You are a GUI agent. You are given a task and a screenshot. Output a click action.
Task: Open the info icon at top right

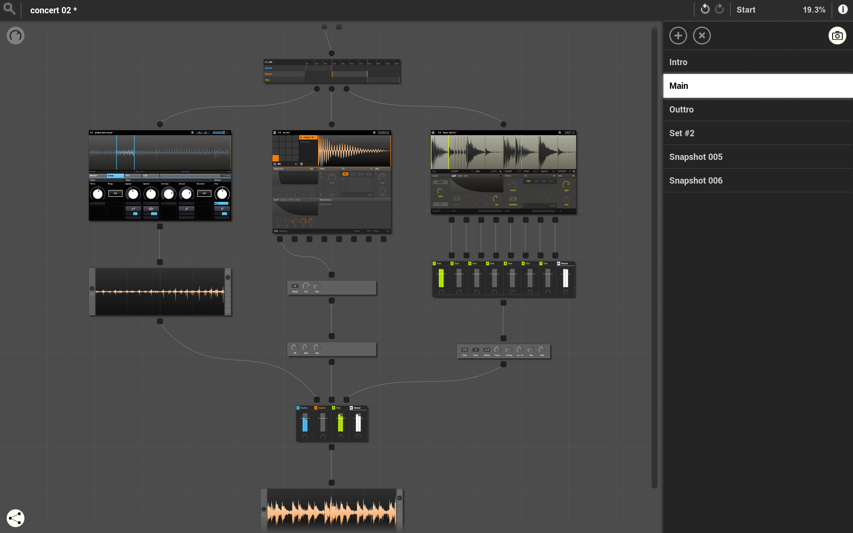click(x=843, y=10)
